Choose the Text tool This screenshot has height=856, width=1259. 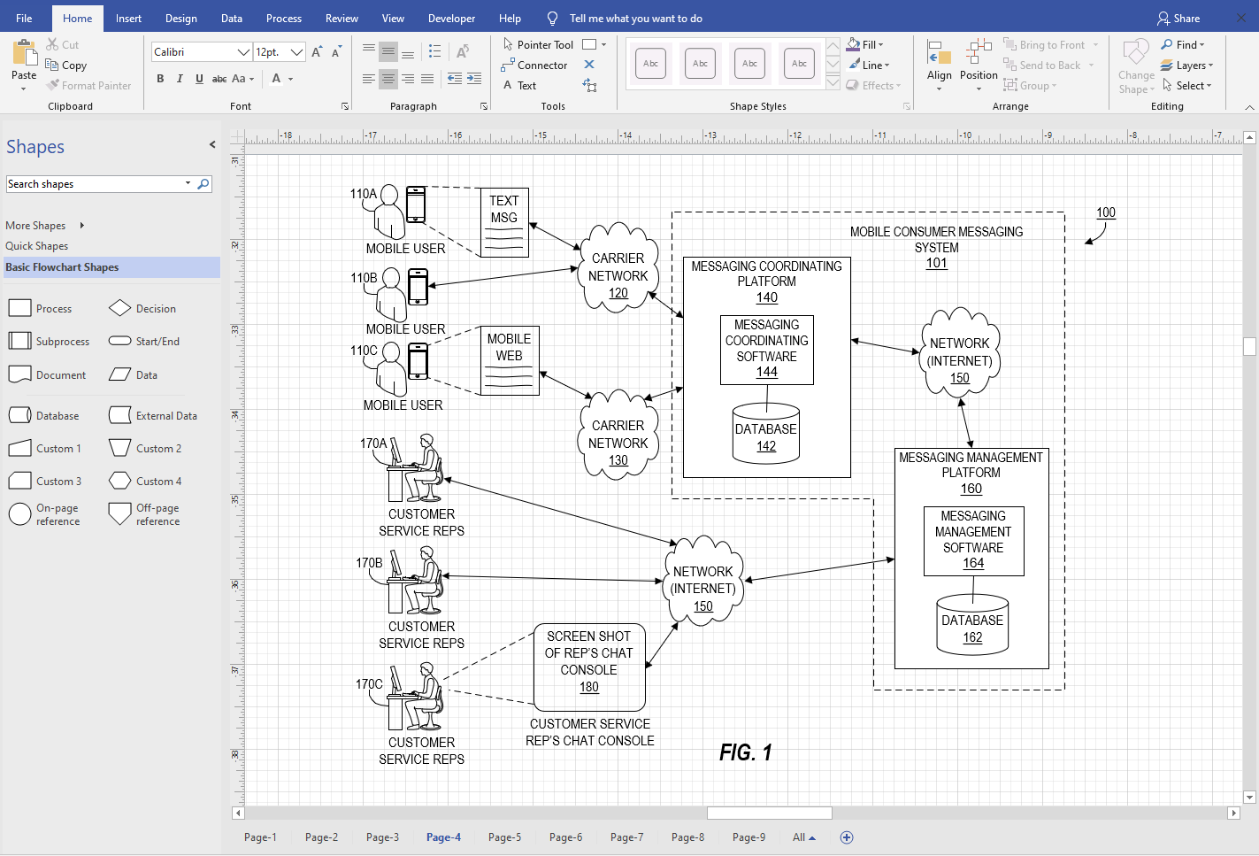(519, 86)
